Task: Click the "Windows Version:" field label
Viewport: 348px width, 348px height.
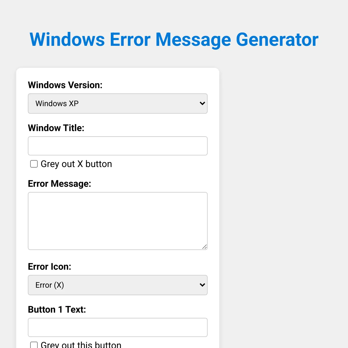Action: [x=65, y=85]
